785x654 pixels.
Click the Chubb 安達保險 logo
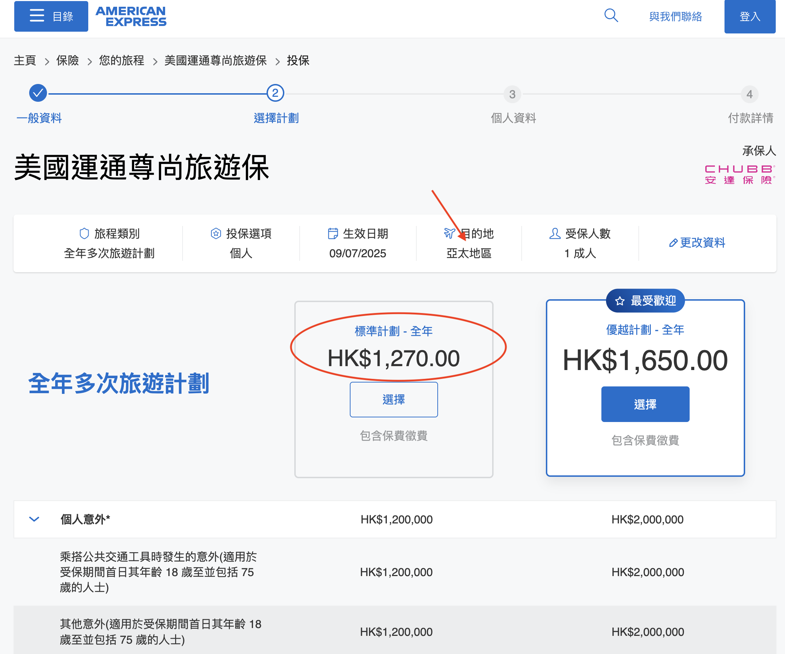[740, 174]
